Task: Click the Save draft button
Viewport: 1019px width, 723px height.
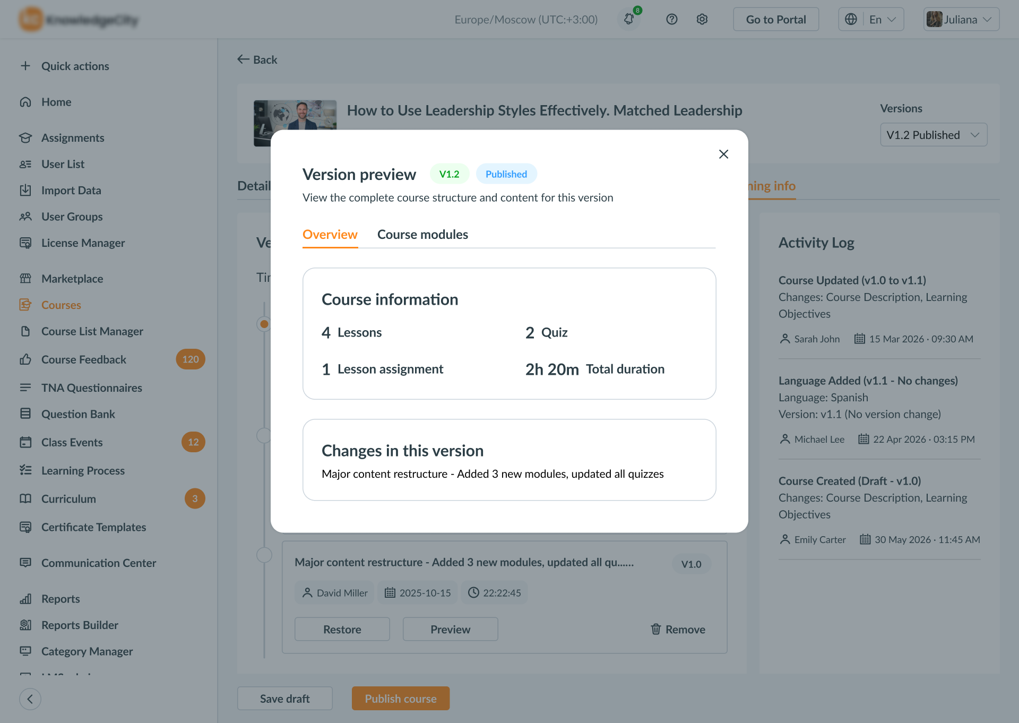Action: point(285,699)
